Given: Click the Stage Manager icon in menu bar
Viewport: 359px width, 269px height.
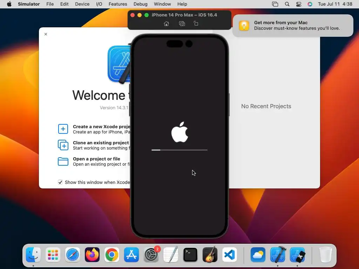Looking at the screenshot, I should (x=275, y=4).
